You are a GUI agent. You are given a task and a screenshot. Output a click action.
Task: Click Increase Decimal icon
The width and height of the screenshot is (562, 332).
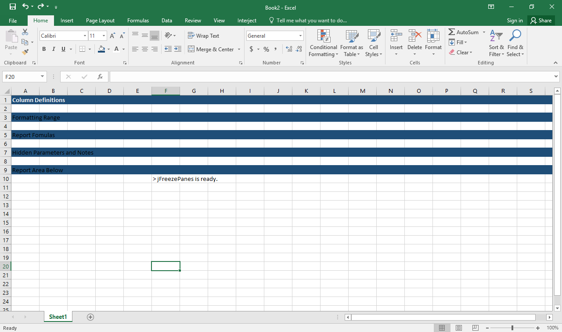pos(289,49)
